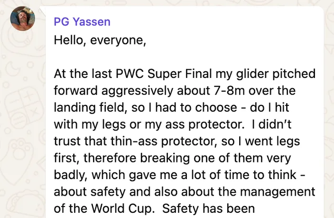Click the words PWC Super Final
The height and width of the screenshot is (218, 334).
pyautogui.click(x=164, y=74)
